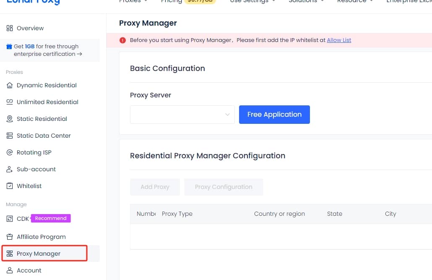Screen dimensions: 432x280
Task: Click the red alert icon in whitelist notice
Action: [122, 40]
